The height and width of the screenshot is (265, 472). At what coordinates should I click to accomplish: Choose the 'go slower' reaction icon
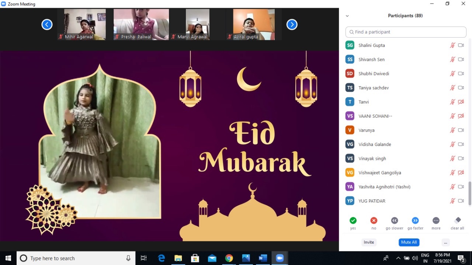tap(395, 220)
